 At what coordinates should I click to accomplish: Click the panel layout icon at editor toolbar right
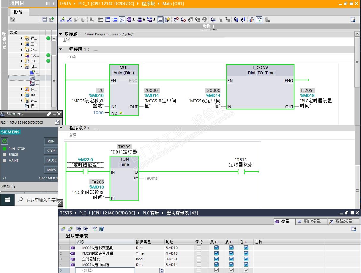[x=353, y=20]
